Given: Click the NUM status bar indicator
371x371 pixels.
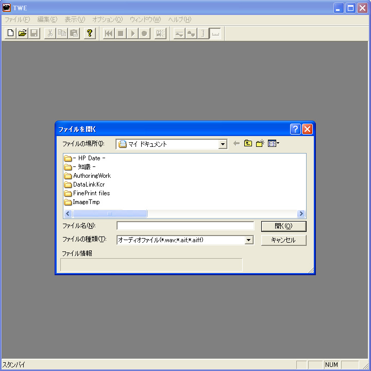Looking at the screenshot, I should point(331,365).
